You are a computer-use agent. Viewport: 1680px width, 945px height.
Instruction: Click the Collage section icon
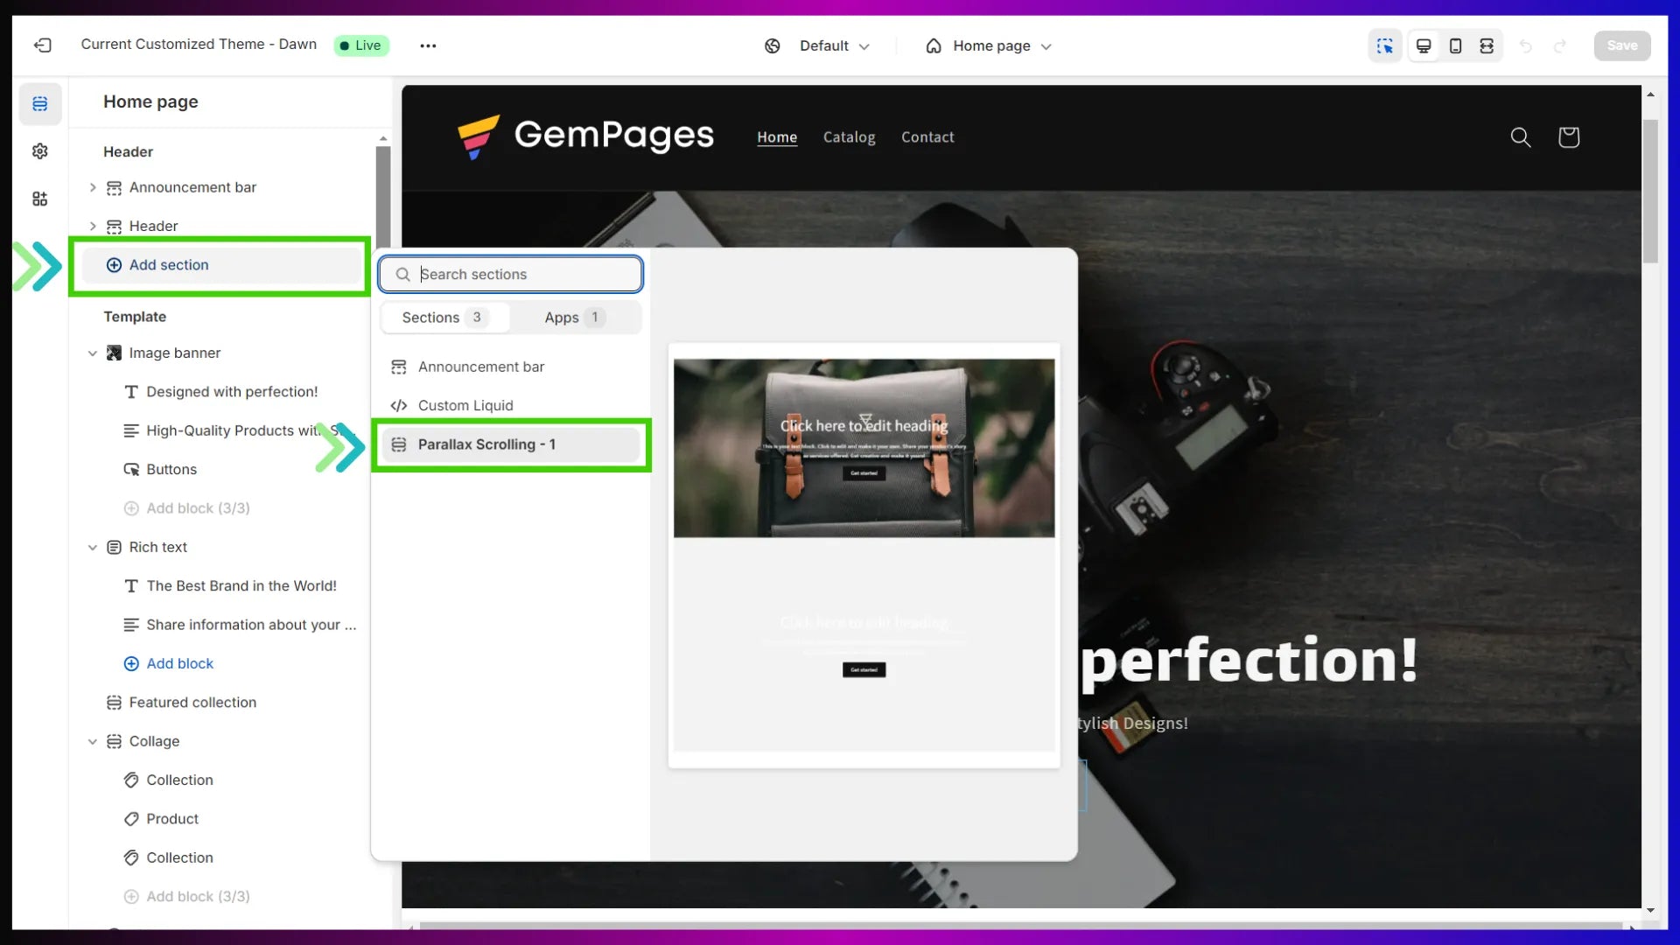pyautogui.click(x=114, y=741)
